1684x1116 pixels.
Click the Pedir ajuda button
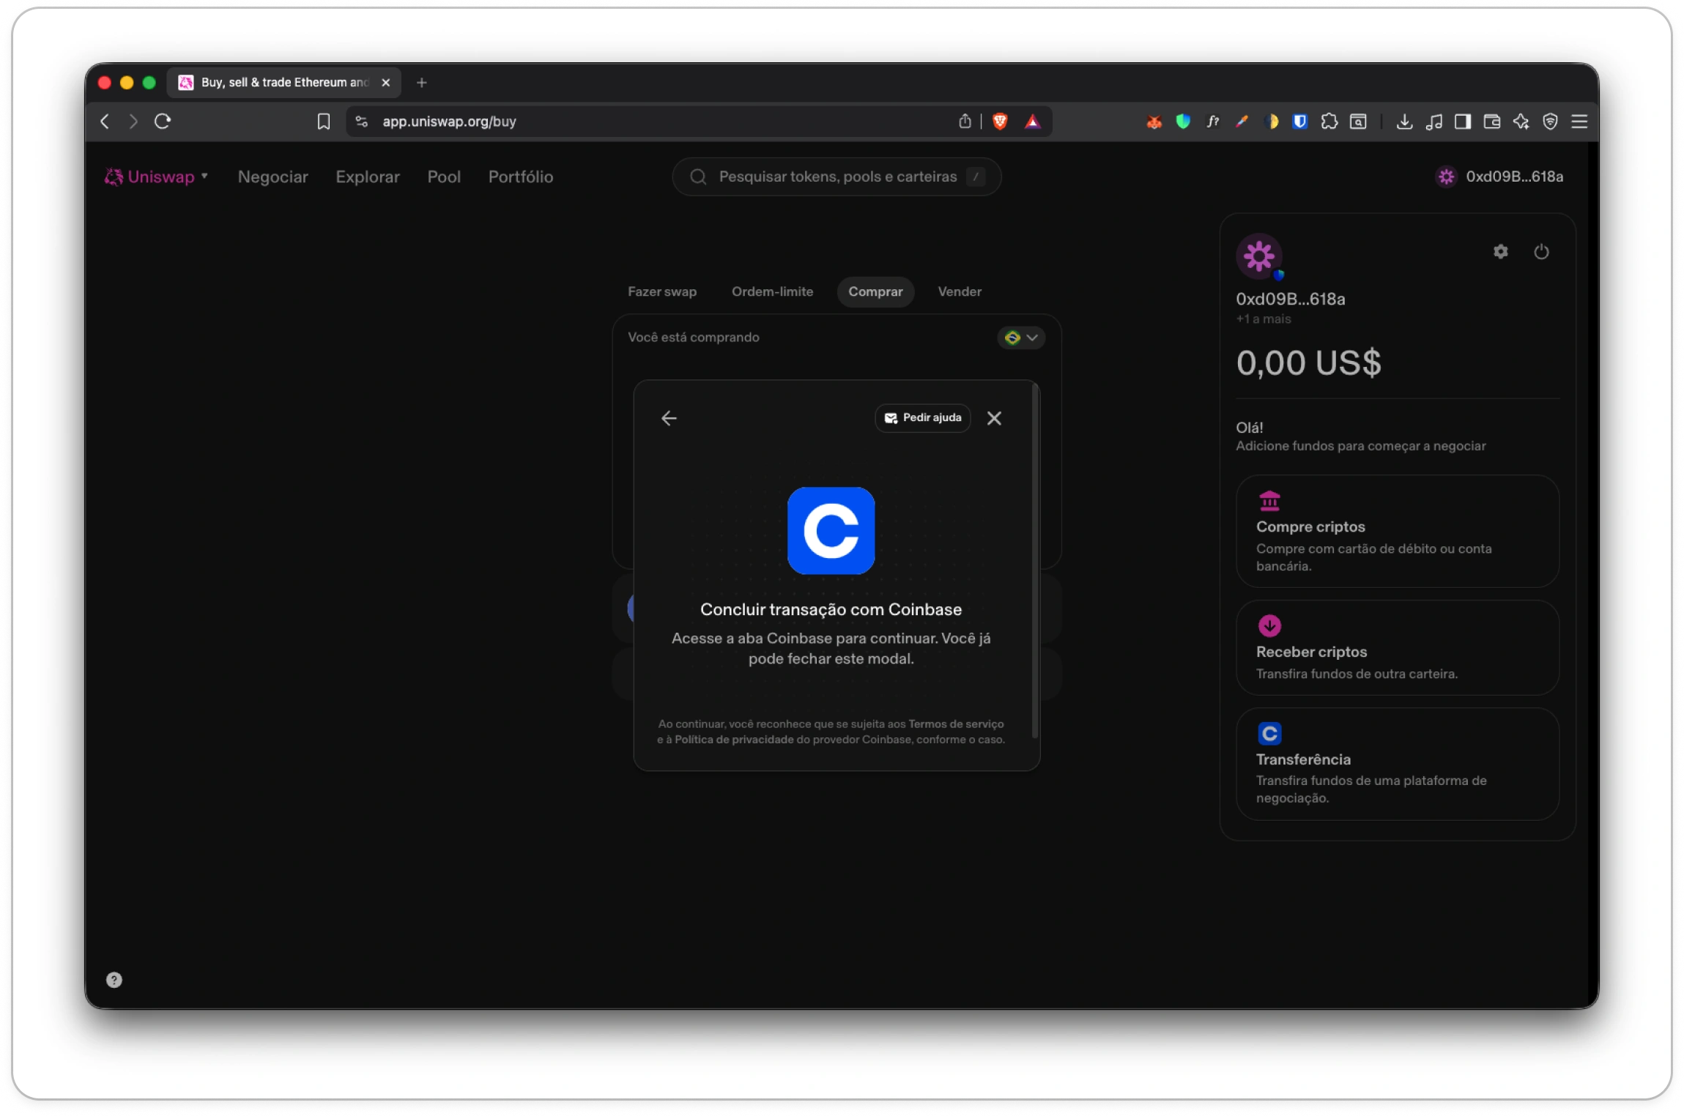(x=923, y=418)
